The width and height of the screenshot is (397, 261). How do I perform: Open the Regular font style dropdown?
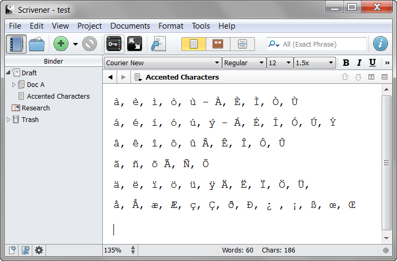click(244, 63)
